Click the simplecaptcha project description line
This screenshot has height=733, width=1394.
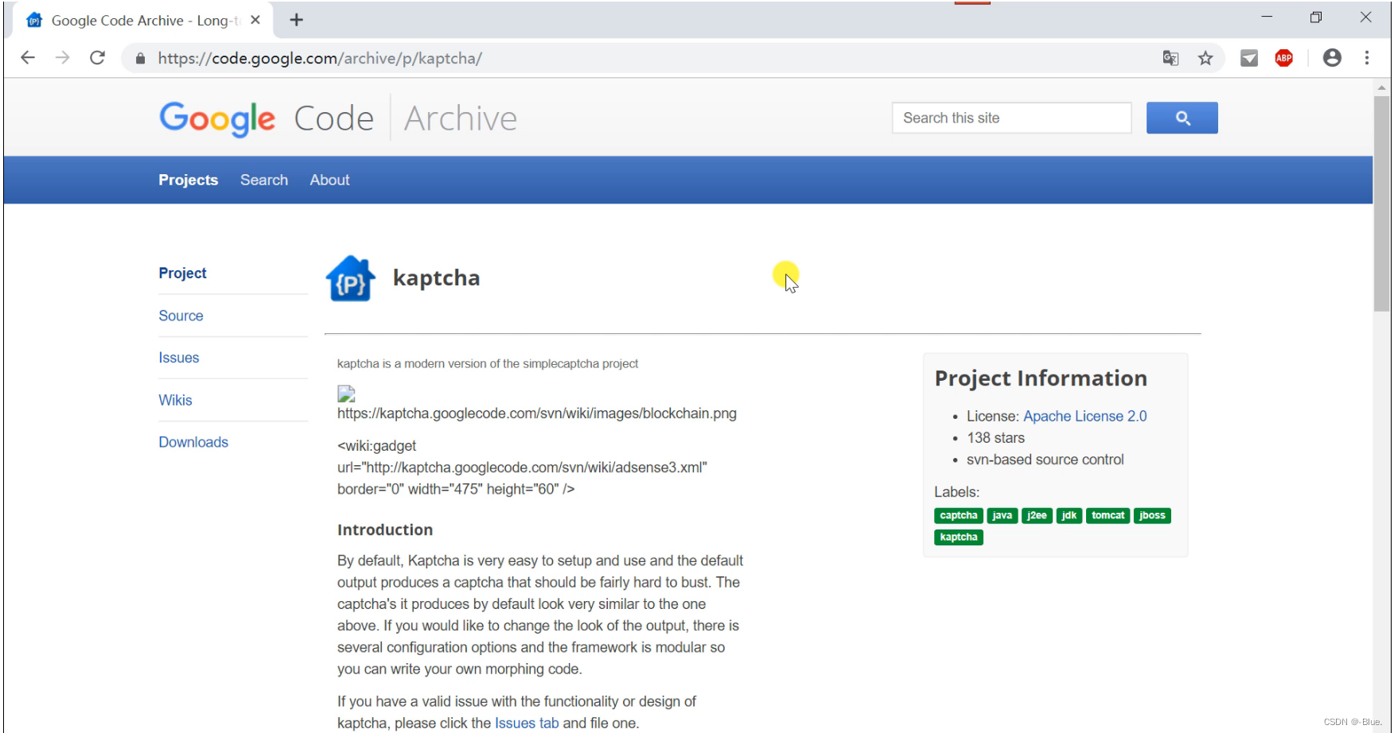click(x=488, y=363)
